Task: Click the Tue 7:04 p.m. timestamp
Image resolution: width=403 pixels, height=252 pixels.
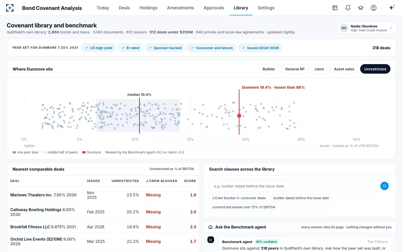Action: [378, 242]
